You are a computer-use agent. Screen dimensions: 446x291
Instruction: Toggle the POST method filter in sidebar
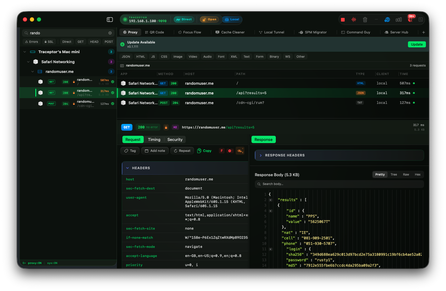tap(109, 42)
